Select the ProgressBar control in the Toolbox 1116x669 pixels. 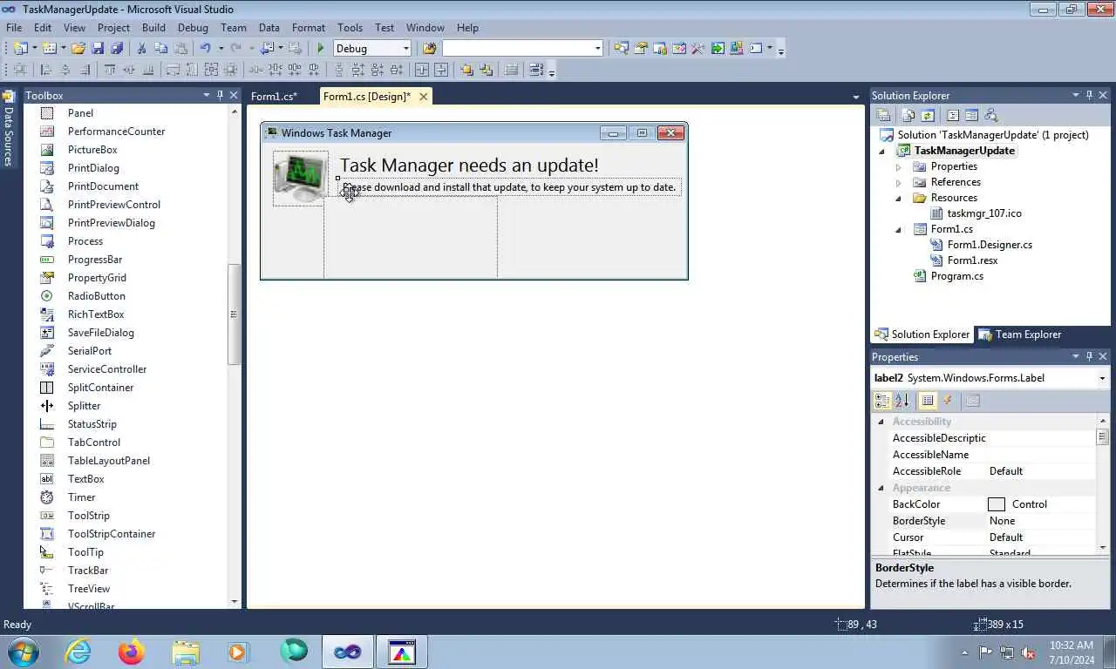(x=95, y=260)
